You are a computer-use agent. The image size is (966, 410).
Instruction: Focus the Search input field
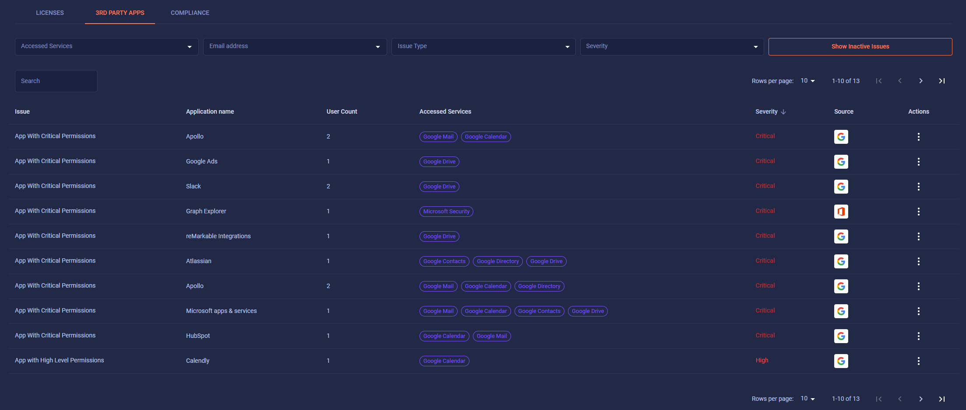click(x=56, y=81)
